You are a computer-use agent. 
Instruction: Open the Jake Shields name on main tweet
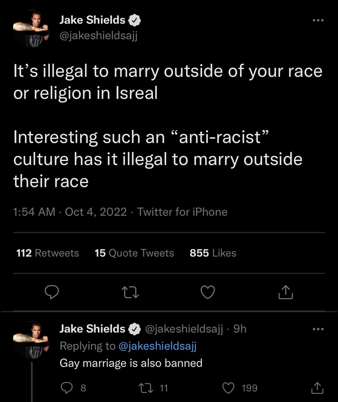pos(92,20)
